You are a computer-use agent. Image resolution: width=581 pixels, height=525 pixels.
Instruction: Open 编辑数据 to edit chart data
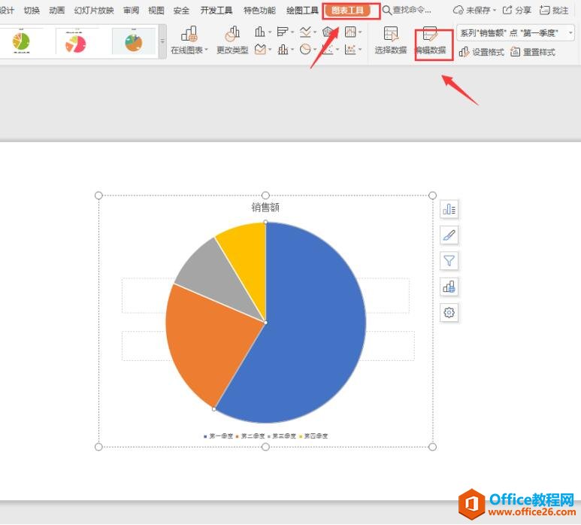click(431, 40)
